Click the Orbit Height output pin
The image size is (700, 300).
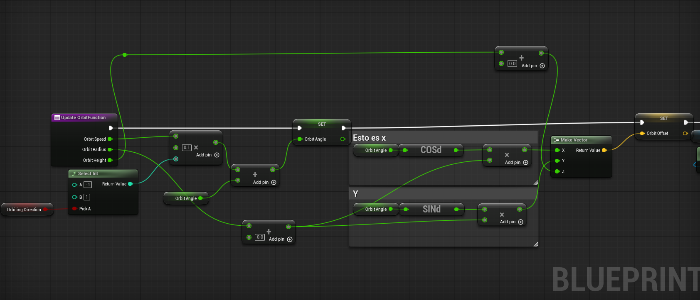tap(110, 160)
